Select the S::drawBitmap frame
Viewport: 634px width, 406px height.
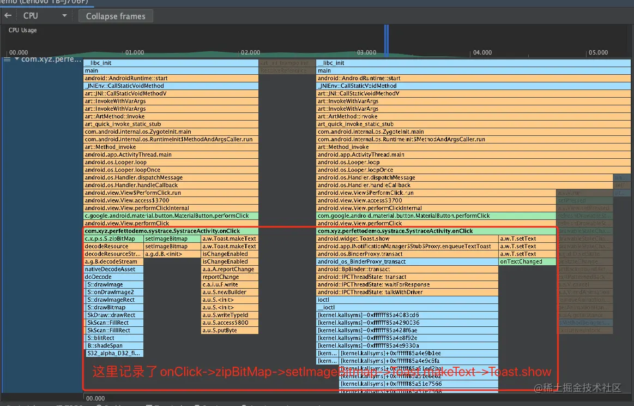click(x=115, y=308)
